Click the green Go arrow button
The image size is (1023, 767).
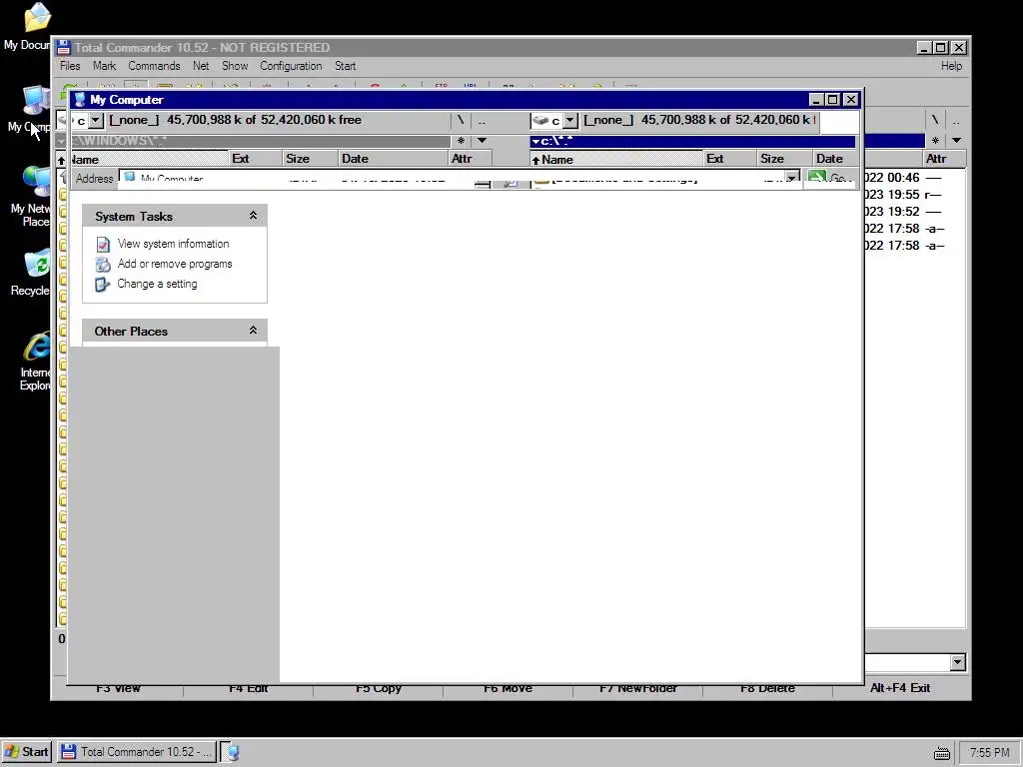(817, 178)
